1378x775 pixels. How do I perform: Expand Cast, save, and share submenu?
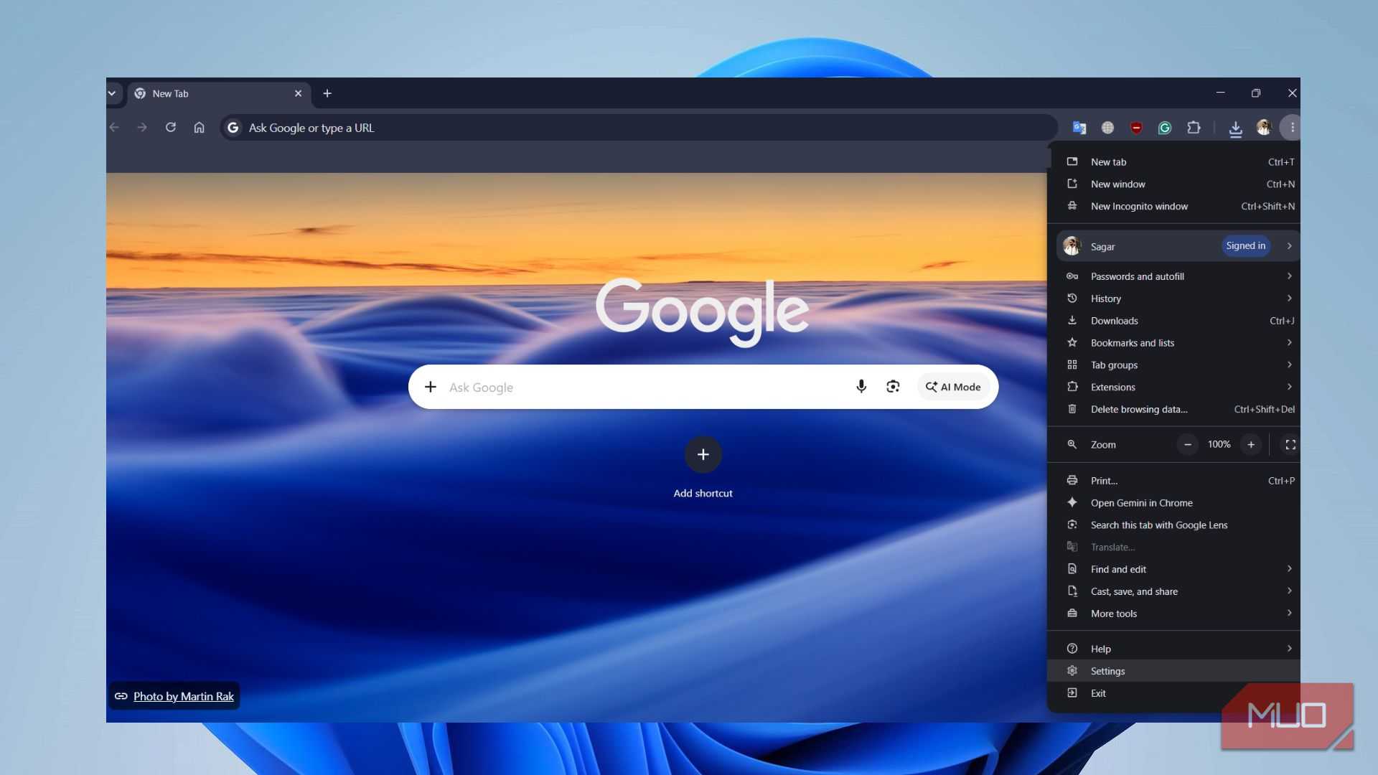(1173, 591)
